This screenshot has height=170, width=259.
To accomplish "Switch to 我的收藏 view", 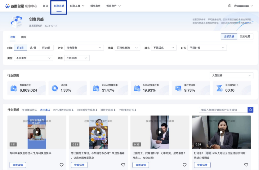I will (245, 37).
